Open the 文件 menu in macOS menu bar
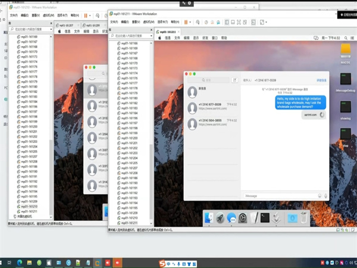Viewport: 357px width, 268px height. click(x=176, y=38)
